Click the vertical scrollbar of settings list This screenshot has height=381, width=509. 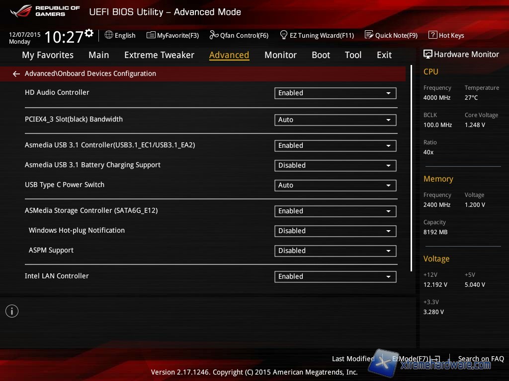(x=411, y=169)
